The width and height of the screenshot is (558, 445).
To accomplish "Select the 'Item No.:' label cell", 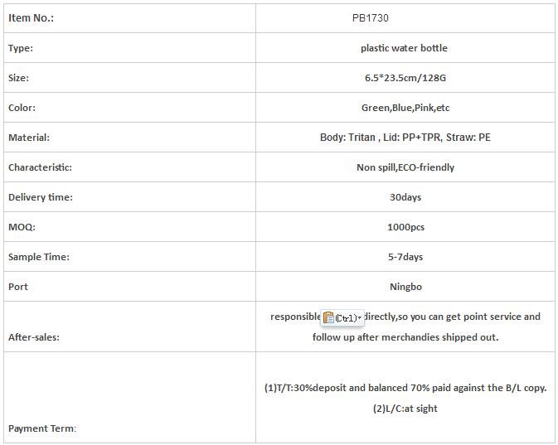I will coord(32,17).
